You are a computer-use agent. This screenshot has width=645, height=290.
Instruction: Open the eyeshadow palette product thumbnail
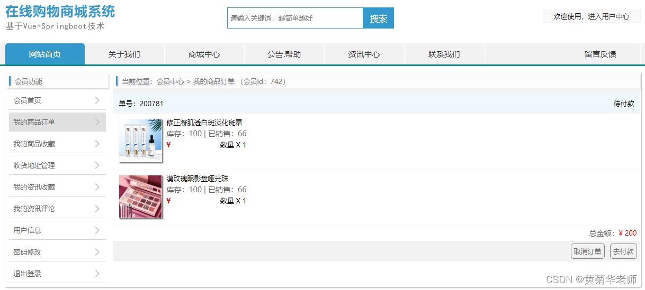coord(140,197)
